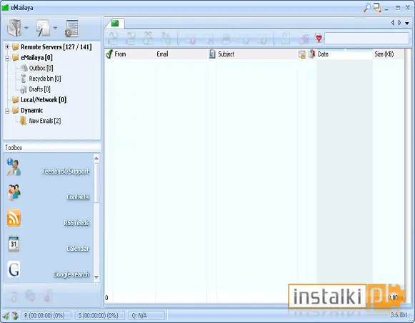Click the first faded icon below Toolbox
Viewport: 415px width, 323px height.
(x=13, y=297)
